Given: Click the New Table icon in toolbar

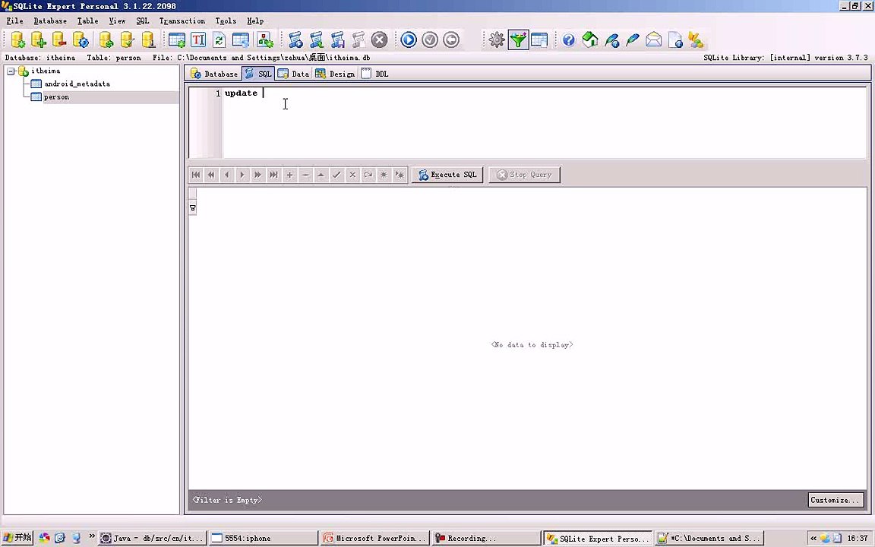Looking at the screenshot, I should click(x=177, y=40).
